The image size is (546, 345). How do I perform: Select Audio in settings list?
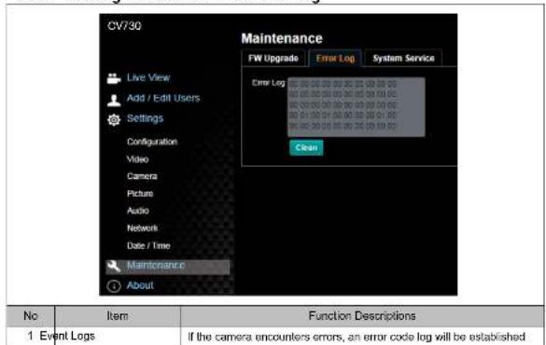coord(138,211)
